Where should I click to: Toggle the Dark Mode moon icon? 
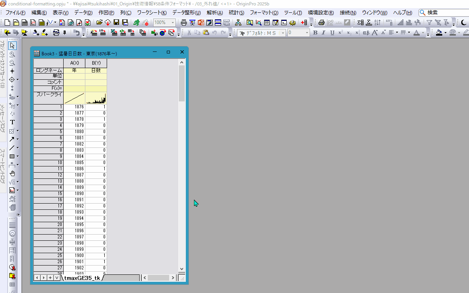[x=464, y=22]
